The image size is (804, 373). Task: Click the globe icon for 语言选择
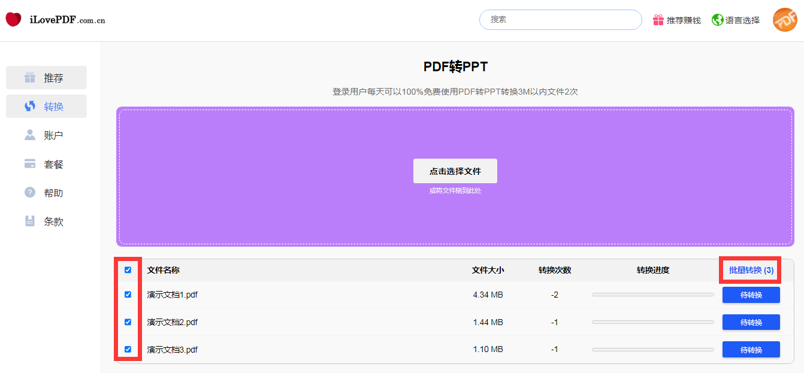pos(718,20)
